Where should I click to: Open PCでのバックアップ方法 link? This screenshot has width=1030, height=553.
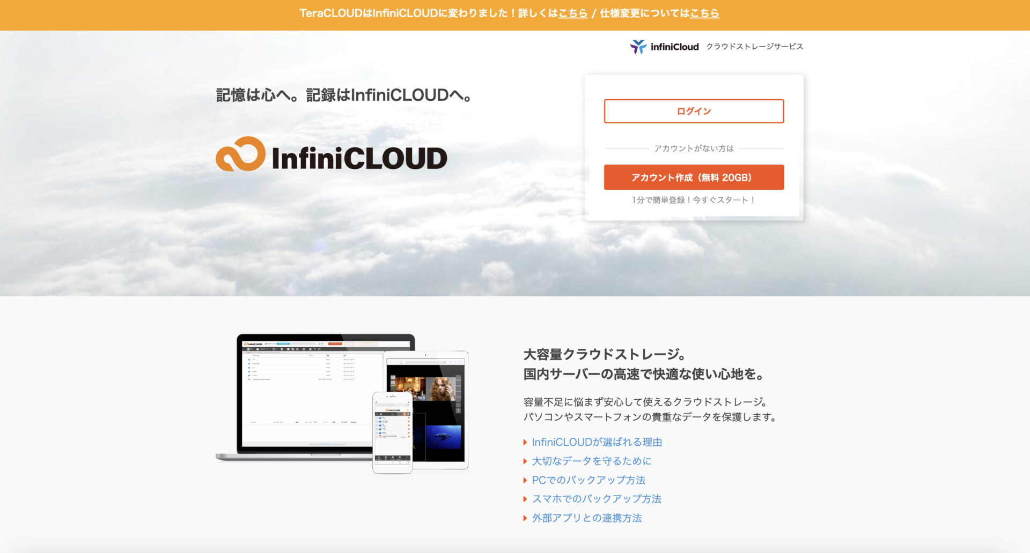(x=588, y=480)
